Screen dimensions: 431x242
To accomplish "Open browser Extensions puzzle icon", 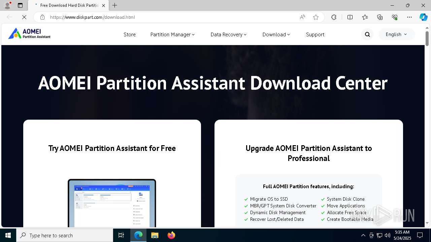I will [x=334, y=17].
